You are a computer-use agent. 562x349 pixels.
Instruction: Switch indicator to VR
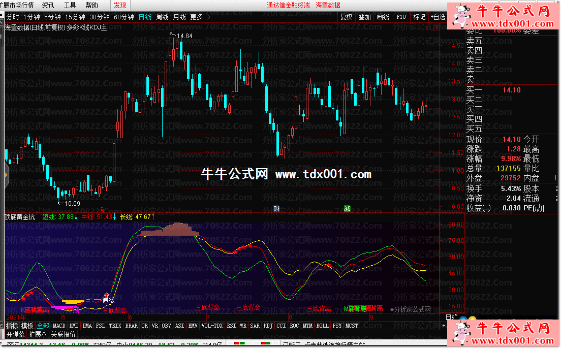(x=155, y=326)
